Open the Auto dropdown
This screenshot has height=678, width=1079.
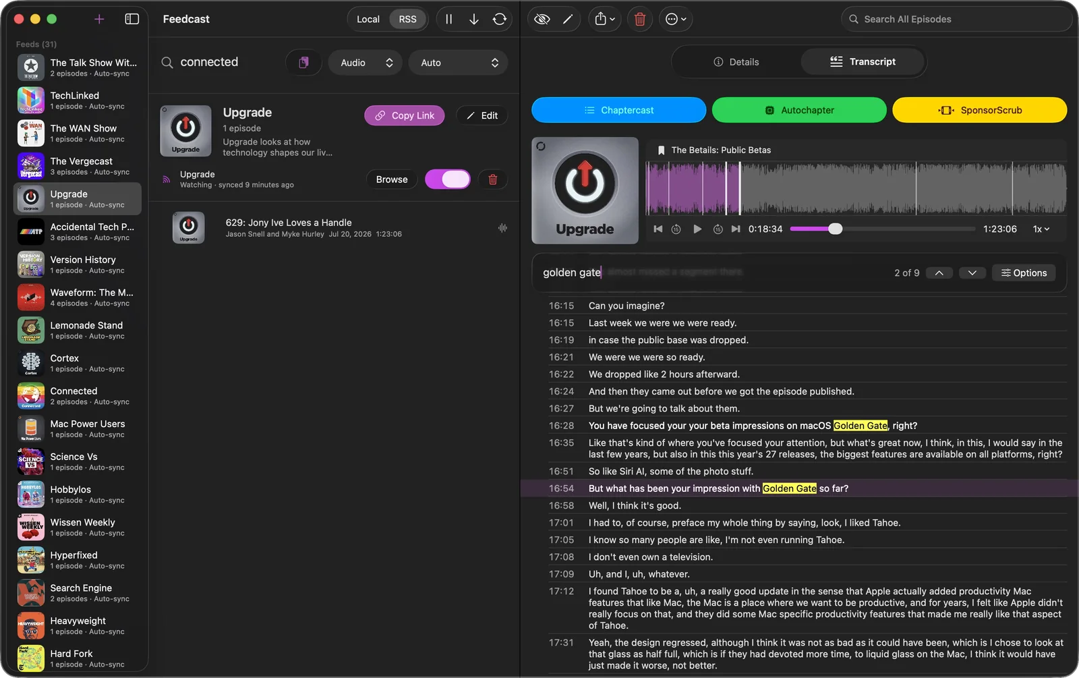tap(458, 62)
